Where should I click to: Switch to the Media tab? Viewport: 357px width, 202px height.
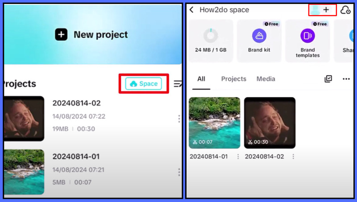click(x=266, y=79)
